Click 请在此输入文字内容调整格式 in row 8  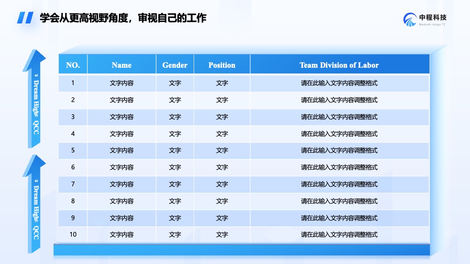339,201
